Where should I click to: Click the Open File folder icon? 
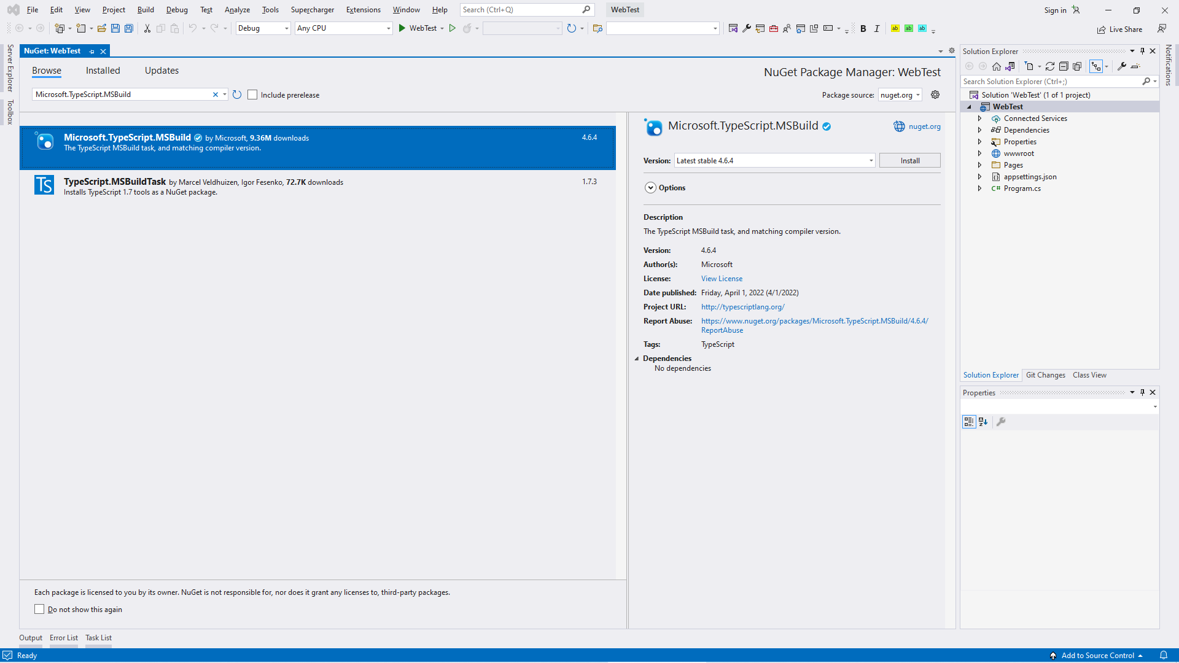102,28
